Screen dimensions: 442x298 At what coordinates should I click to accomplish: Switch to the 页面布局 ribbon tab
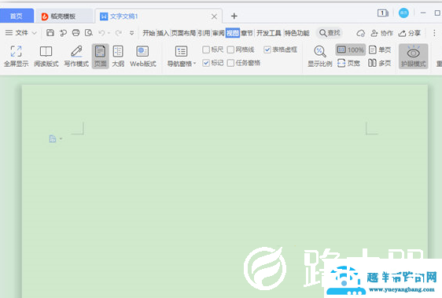(183, 33)
